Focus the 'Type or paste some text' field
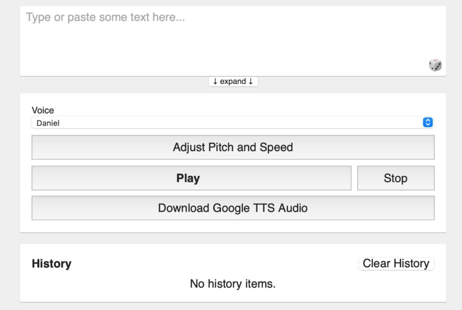Image resolution: width=462 pixels, height=310 pixels. click(x=233, y=41)
